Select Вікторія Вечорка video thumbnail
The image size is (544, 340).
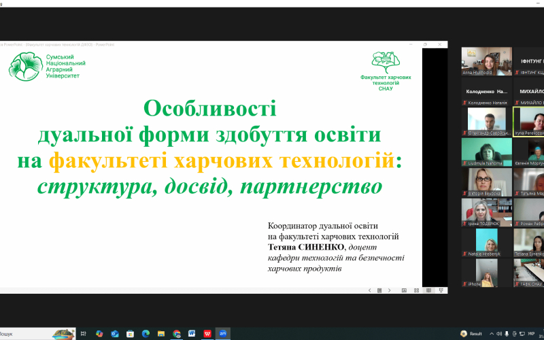(x=487, y=182)
